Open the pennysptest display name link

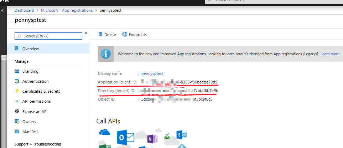[152, 73]
